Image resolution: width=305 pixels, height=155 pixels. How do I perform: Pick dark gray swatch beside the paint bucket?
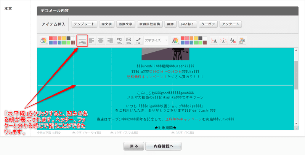point(69,38)
